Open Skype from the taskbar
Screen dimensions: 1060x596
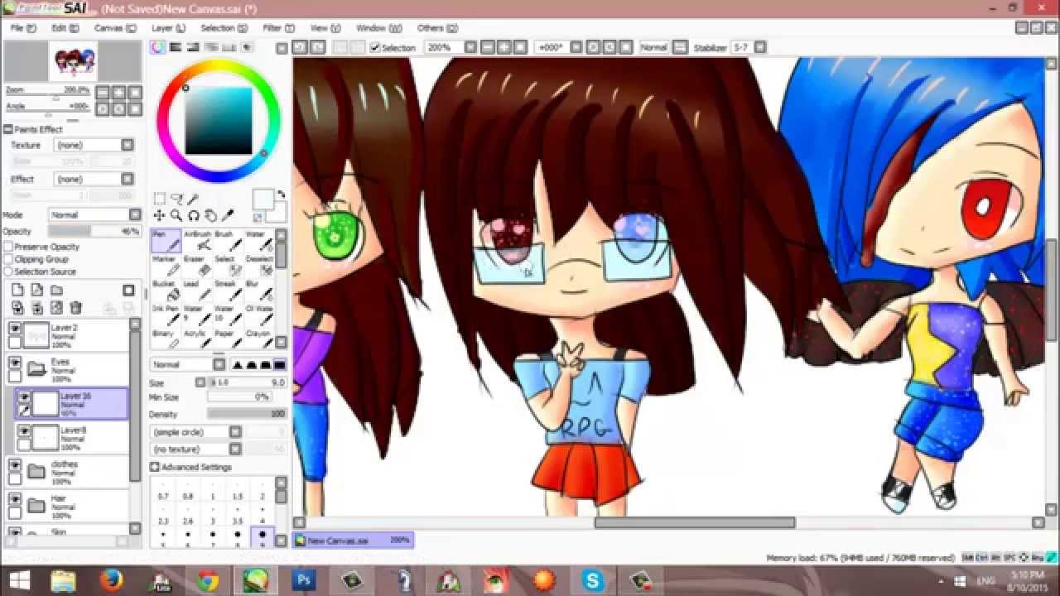tap(593, 580)
